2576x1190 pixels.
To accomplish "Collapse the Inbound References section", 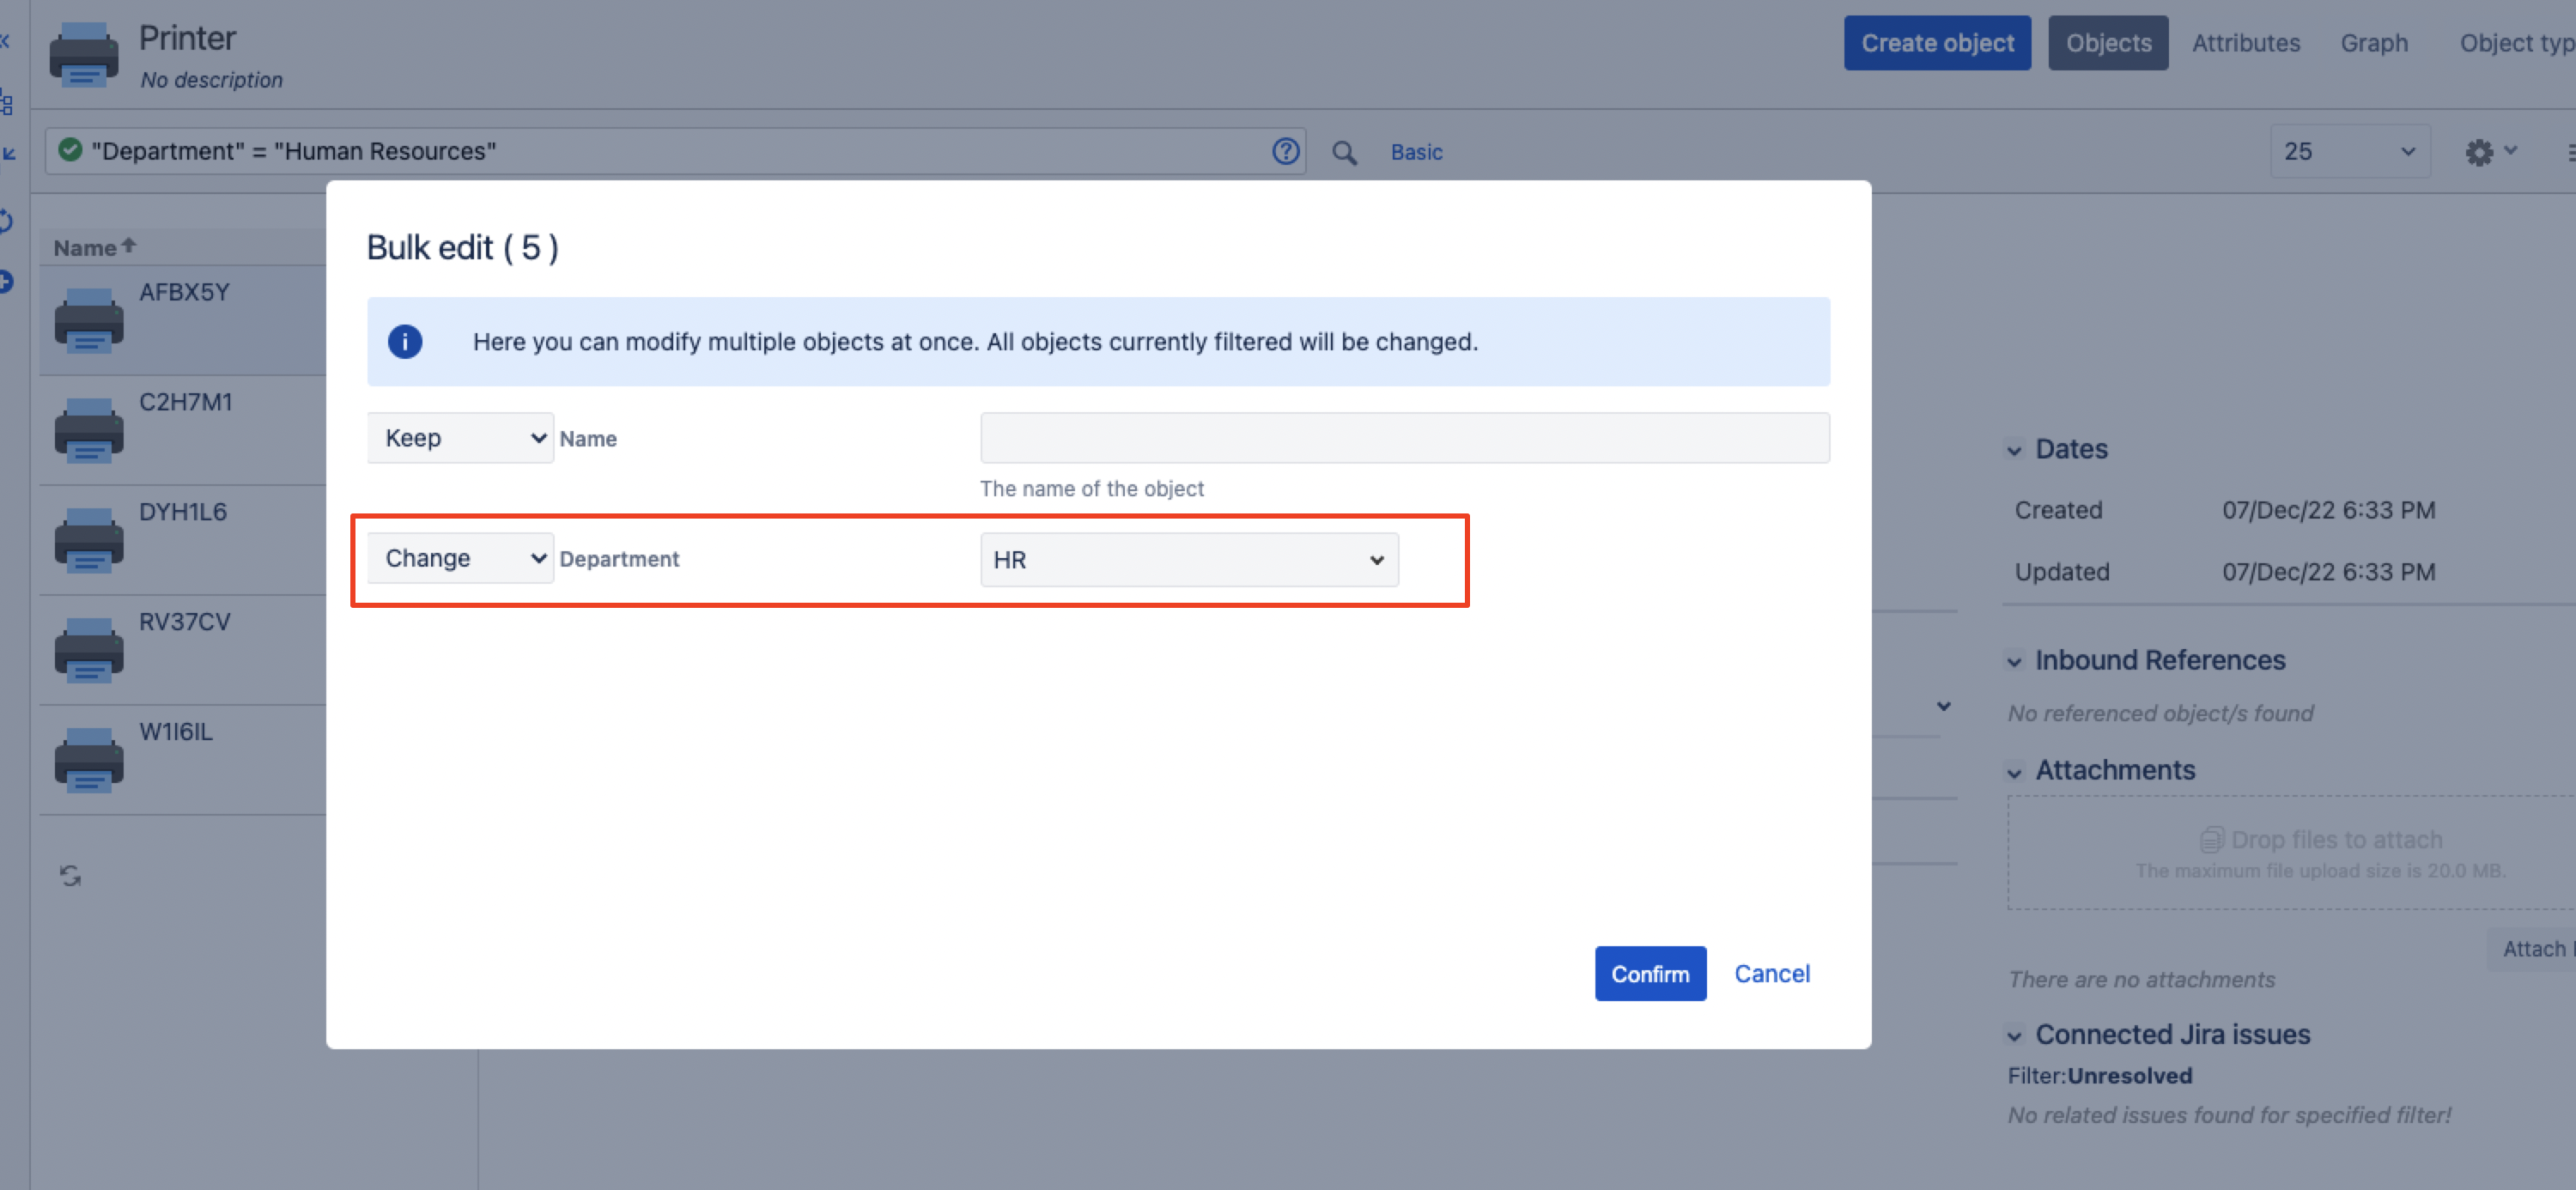I will tap(2014, 661).
